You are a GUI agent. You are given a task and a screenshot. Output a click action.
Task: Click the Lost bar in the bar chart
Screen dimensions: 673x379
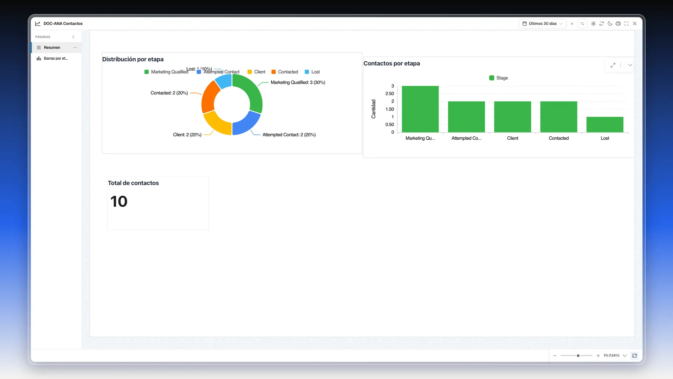click(x=605, y=125)
